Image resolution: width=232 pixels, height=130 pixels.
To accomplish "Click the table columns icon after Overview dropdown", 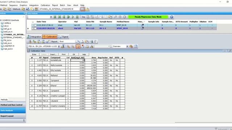I will tap(136, 47).
